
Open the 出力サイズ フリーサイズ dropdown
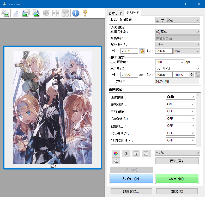click(177, 69)
